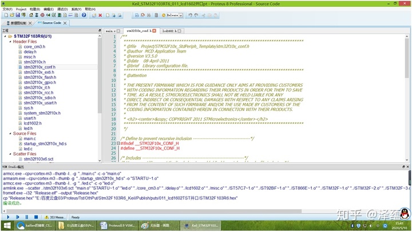Select main.c under Source Files
The height and width of the screenshot is (232, 412).
click(x=30, y=138)
